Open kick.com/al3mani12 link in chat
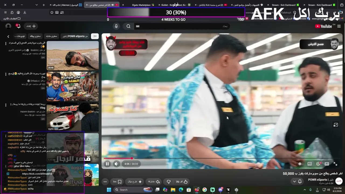The image size is (345, 194). pyautogui.click(x=37, y=174)
